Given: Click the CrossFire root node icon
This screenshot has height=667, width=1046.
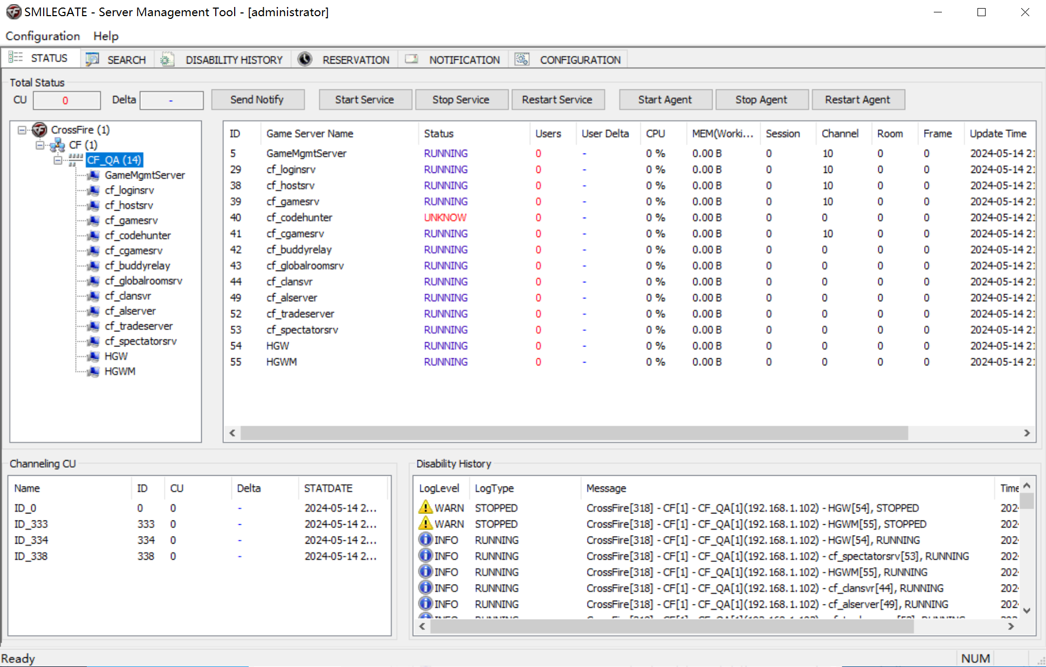Looking at the screenshot, I should 39,129.
